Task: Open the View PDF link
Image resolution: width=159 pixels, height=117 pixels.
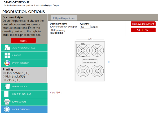Action: (x=56, y=93)
